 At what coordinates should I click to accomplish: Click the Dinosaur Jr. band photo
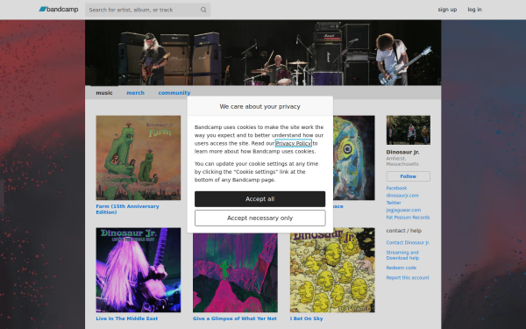[x=409, y=130]
